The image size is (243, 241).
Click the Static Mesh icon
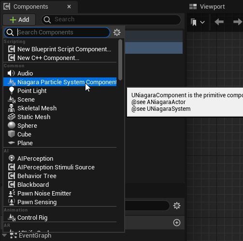(12, 117)
